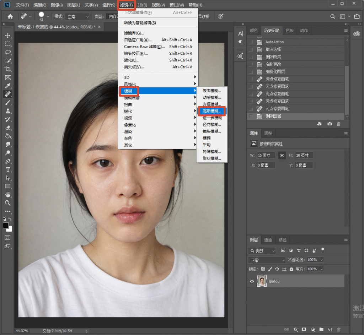Select the Hand tool

click(8, 195)
